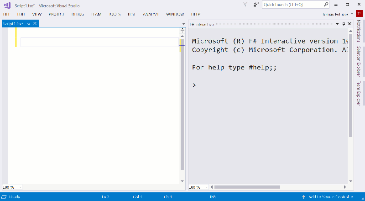Click the source control up arrow icon

[x=303, y=197]
